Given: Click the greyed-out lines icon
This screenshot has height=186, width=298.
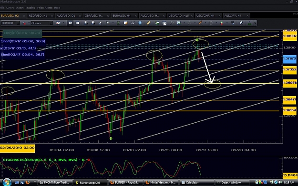Looking at the screenshot, I should point(172,23).
